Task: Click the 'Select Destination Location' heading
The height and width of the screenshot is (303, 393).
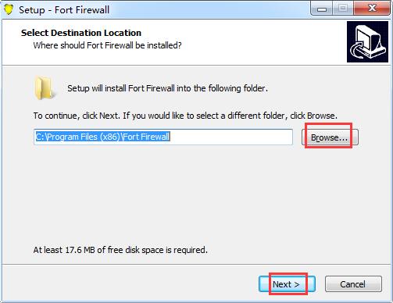Action: click(81, 33)
